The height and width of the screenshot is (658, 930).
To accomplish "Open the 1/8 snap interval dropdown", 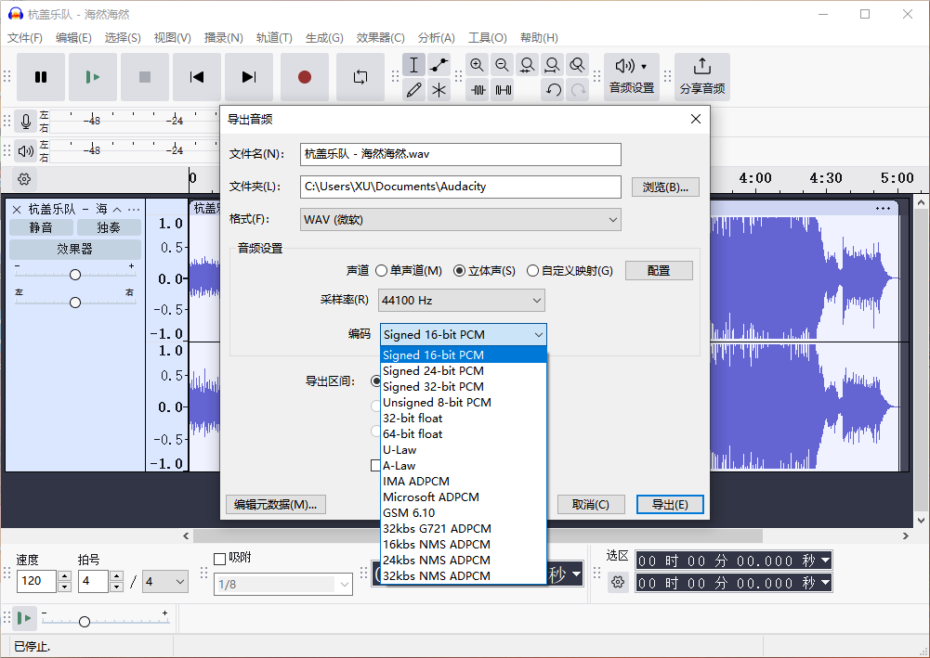I will tap(282, 584).
